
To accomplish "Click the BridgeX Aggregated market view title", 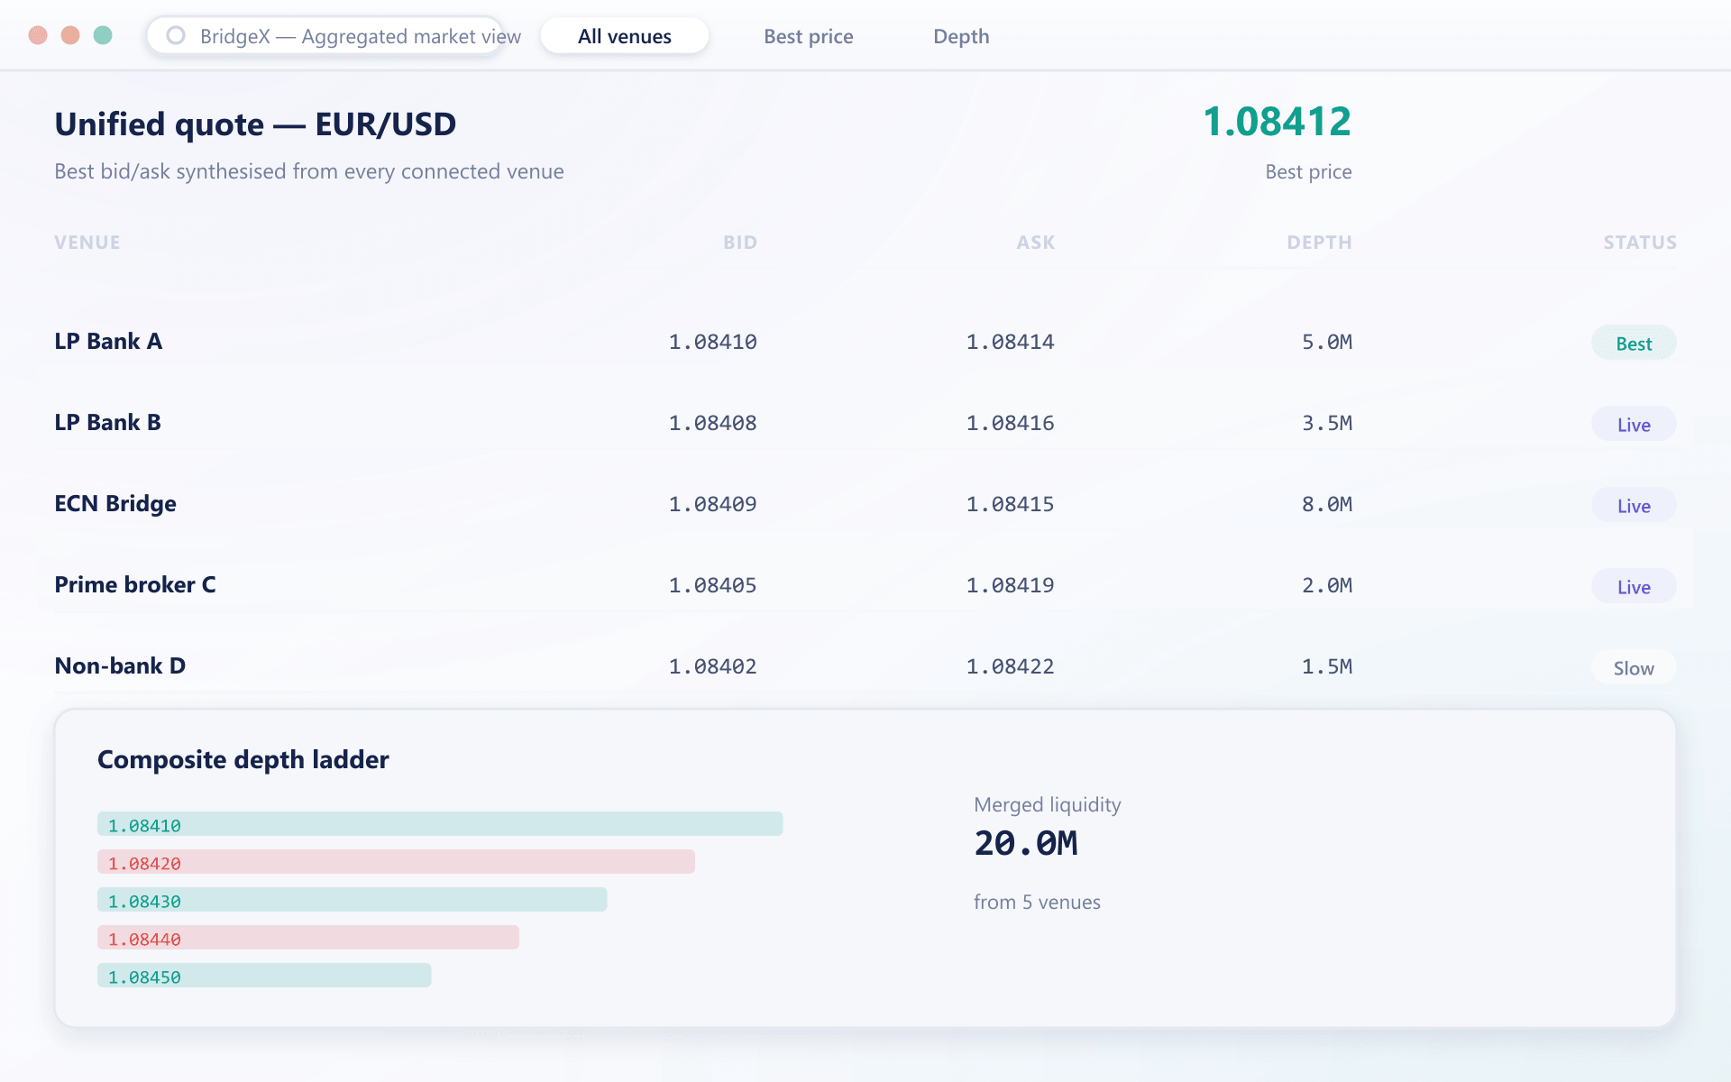I will [x=361, y=36].
